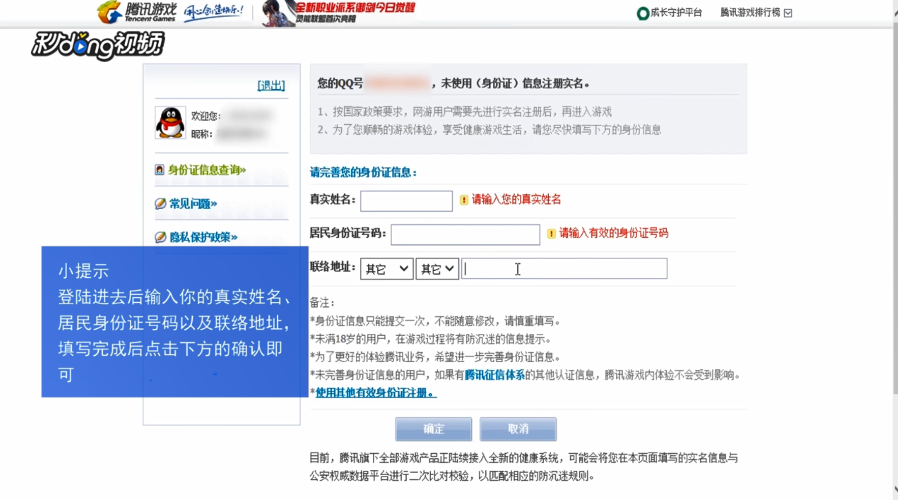The image size is (898, 500).
Task: Click the 确定 confirm button
Action: click(433, 429)
